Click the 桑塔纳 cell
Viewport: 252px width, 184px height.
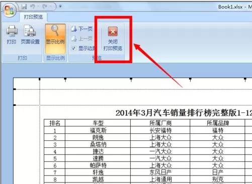98,144
